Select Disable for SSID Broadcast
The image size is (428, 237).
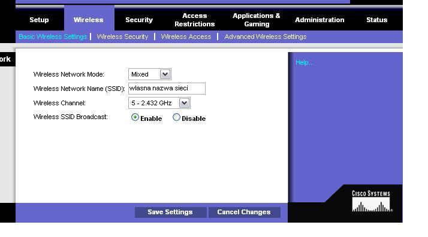(x=176, y=117)
